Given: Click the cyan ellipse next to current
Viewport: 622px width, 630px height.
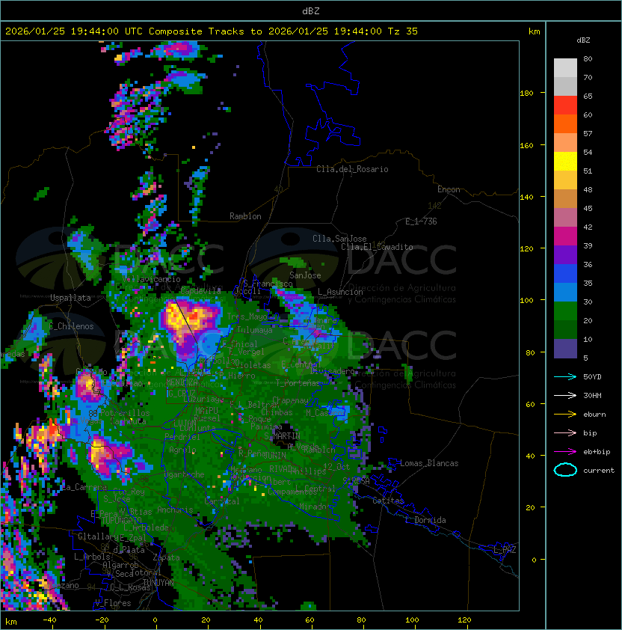Looking at the screenshot, I should pos(565,470).
